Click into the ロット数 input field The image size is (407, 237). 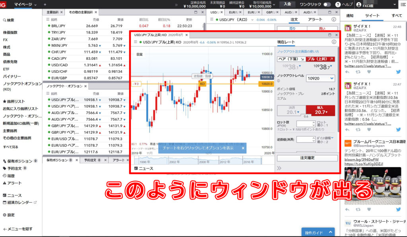point(304,124)
